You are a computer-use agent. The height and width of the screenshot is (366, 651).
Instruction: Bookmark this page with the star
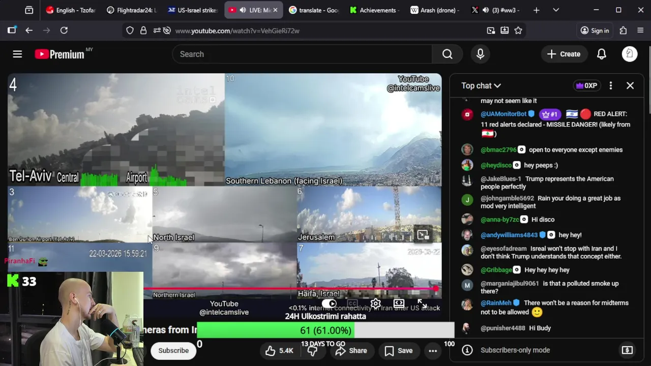point(518,30)
